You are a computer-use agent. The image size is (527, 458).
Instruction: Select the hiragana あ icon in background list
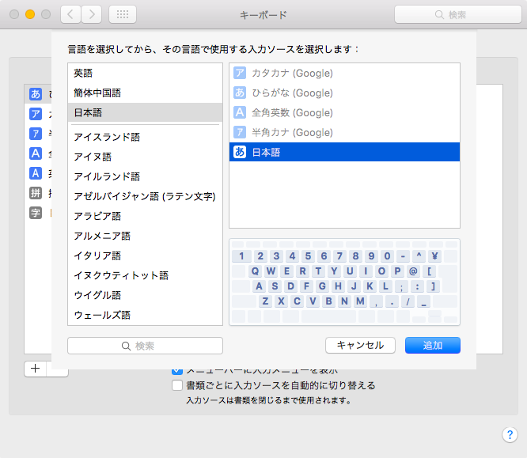point(36,94)
